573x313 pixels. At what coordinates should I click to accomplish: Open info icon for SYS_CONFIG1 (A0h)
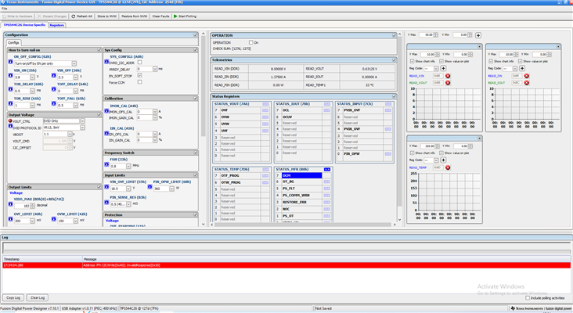click(106, 62)
